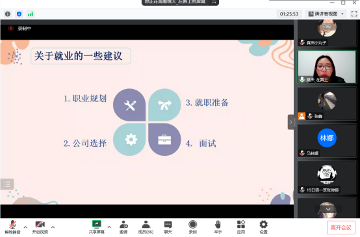The image size is (360, 237).
Task: Expand the audio options arrow beside the microphone
Action: coord(25,227)
